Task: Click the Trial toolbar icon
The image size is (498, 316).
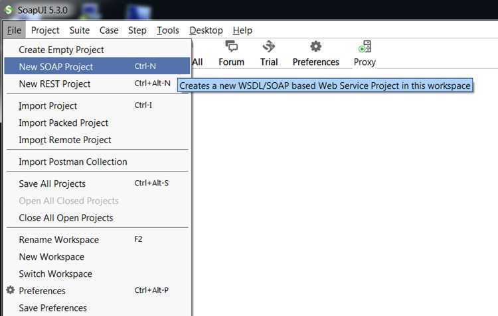Action: (269, 46)
